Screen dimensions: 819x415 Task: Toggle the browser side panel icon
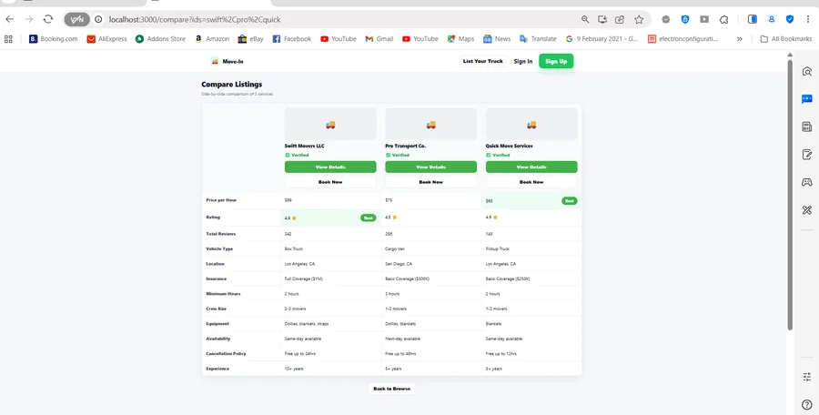pyautogui.click(x=753, y=19)
